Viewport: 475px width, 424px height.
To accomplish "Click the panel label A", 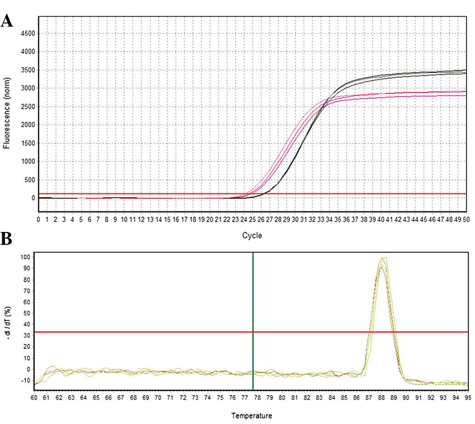I will [6, 21].
